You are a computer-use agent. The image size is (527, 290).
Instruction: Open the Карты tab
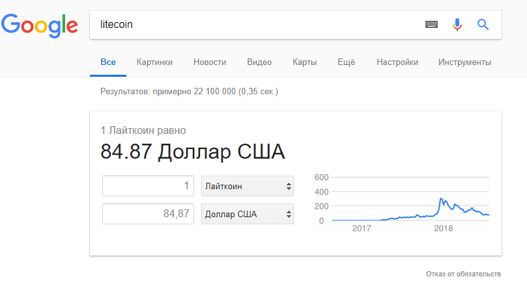pyautogui.click(x=305, y=62)
